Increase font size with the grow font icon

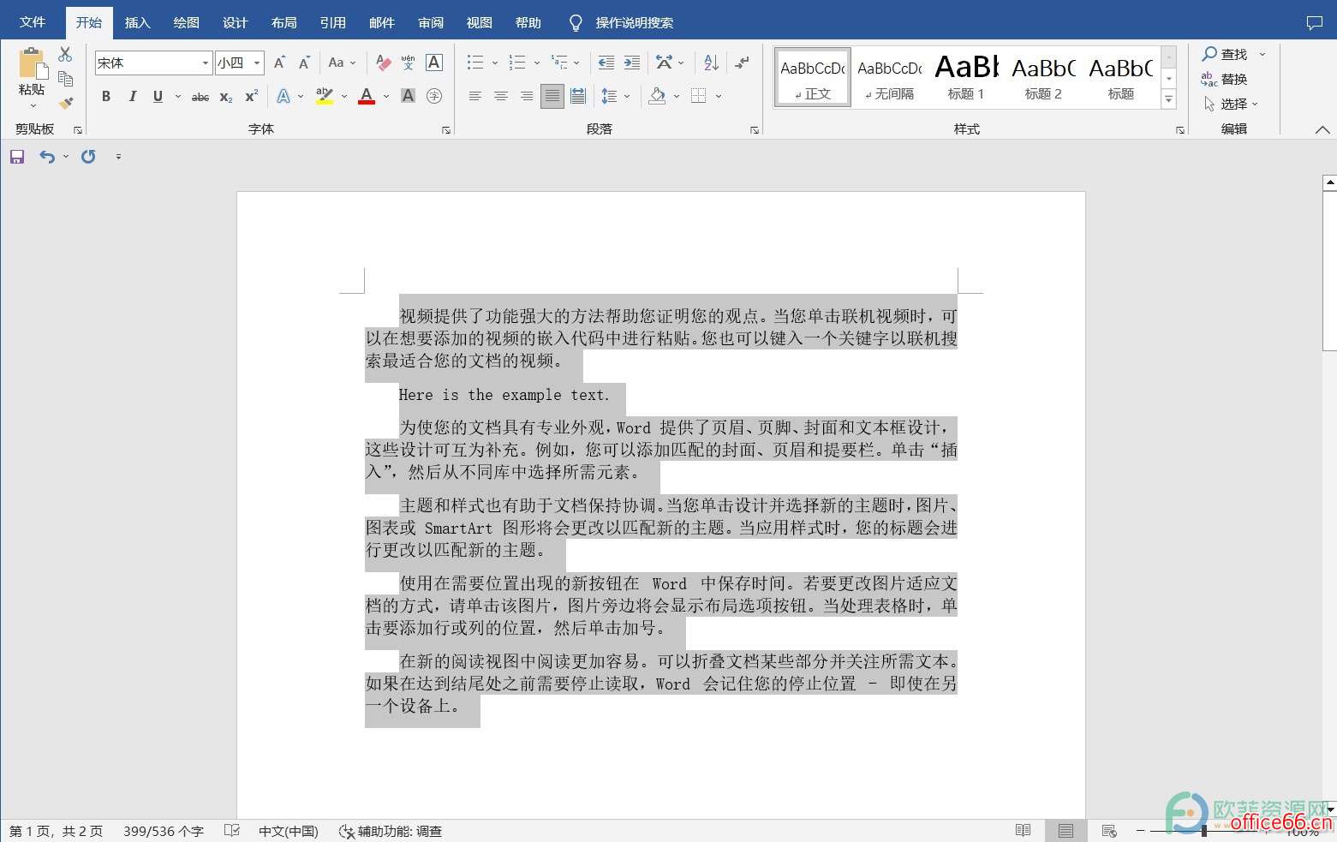click(x=280, y=63)
